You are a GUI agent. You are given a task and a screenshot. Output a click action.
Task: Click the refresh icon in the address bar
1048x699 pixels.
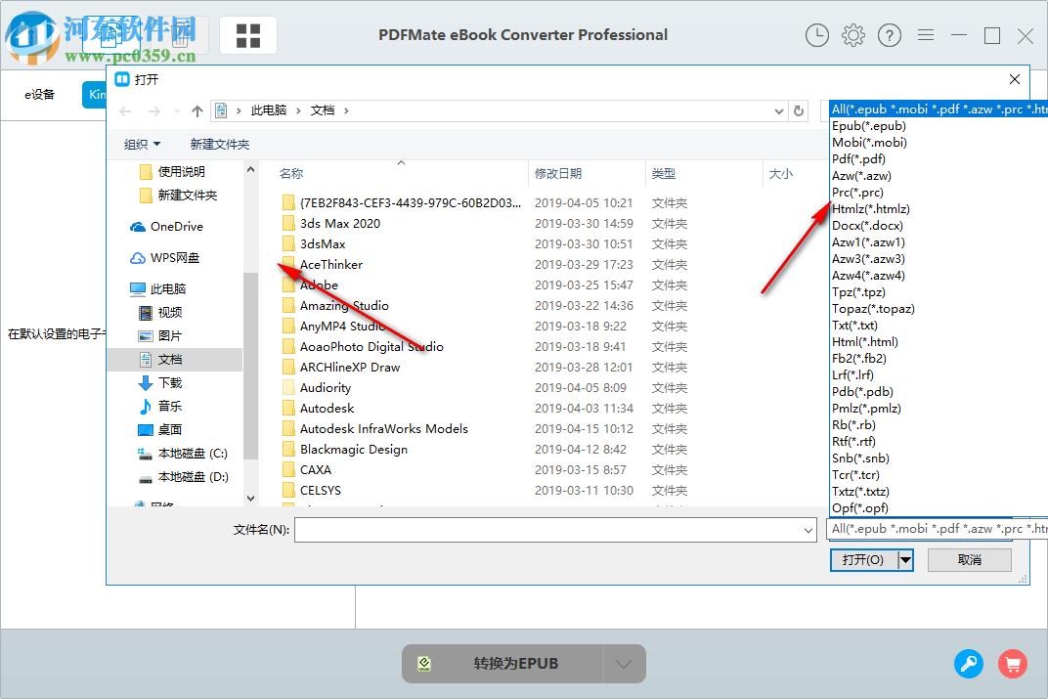pos(799,110)
